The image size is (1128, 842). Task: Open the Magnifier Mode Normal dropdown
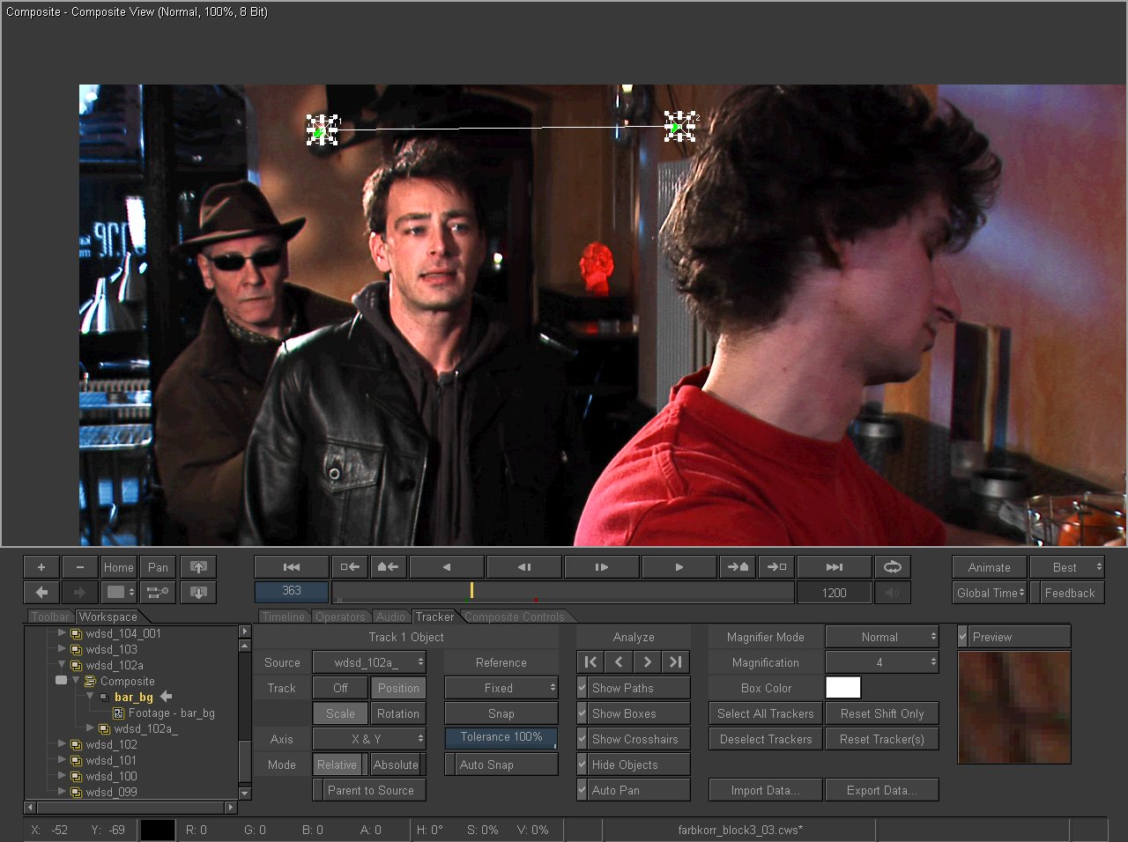pos(881,637)
